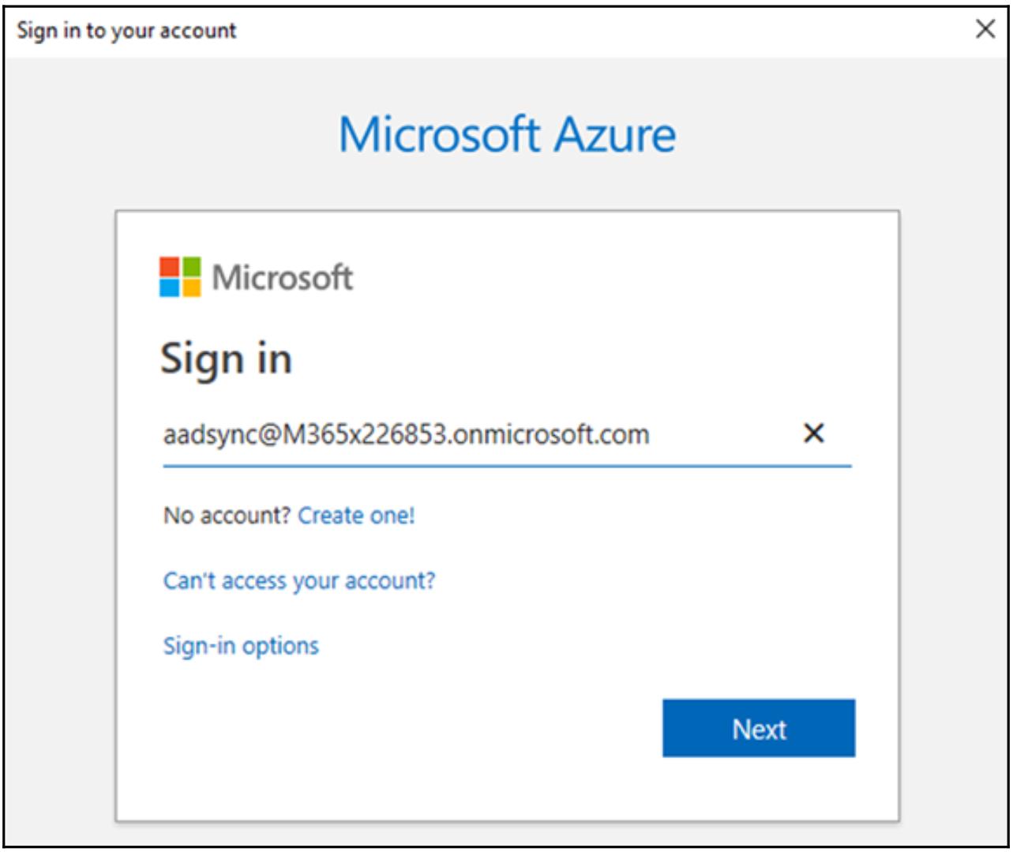Click the No account? label text

[227, 516]
